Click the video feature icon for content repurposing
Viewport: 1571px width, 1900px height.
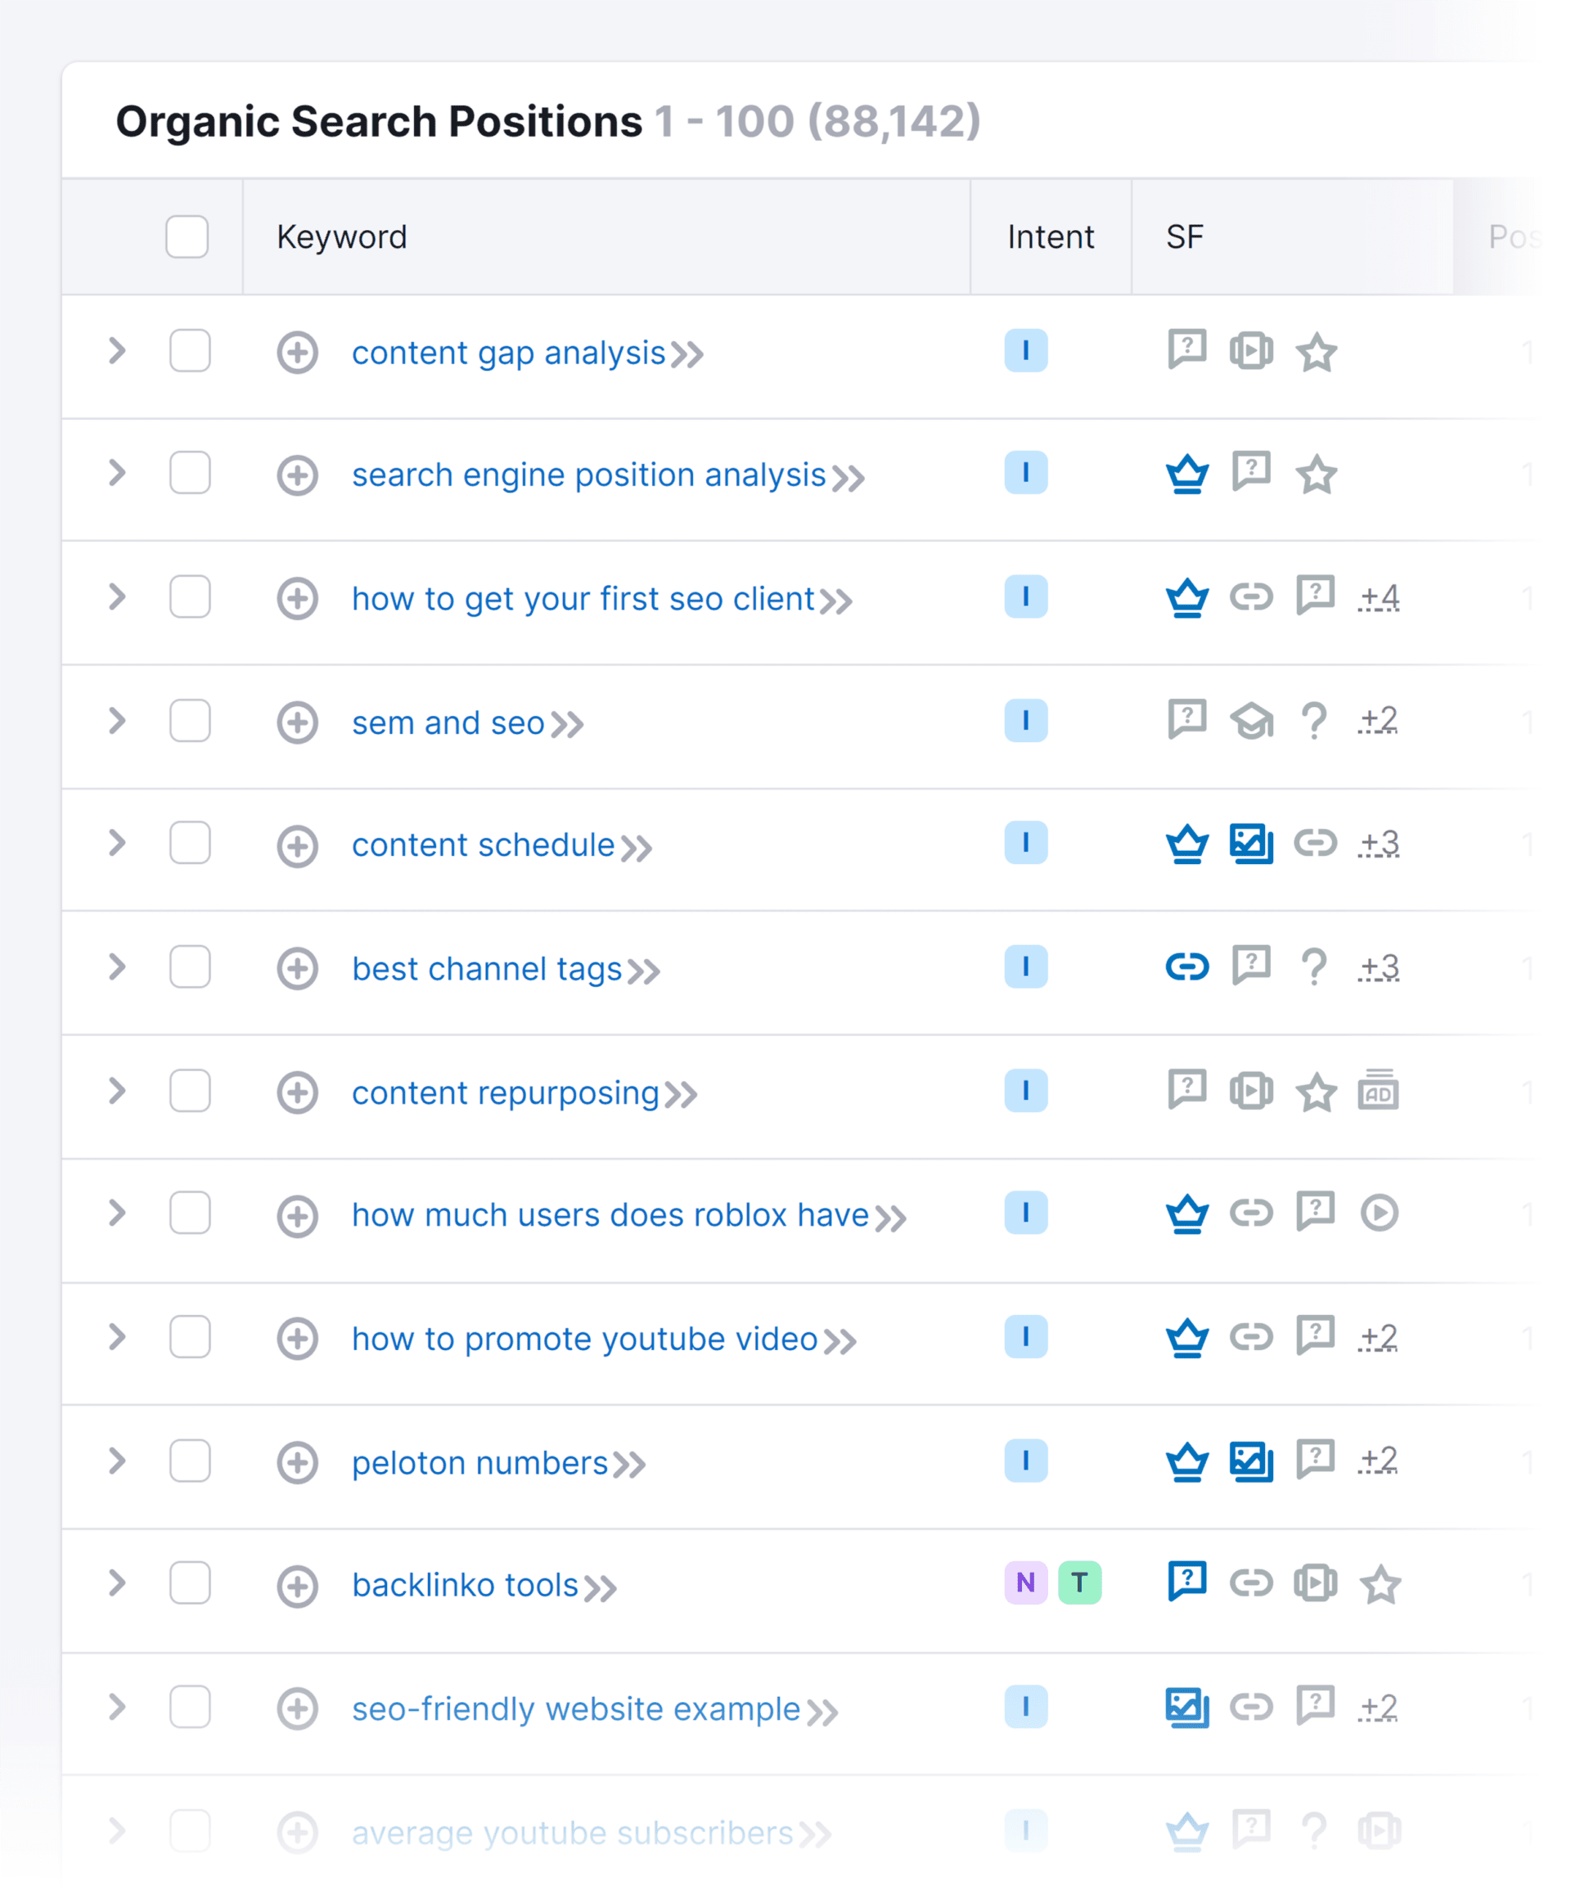[1252, 1091]
